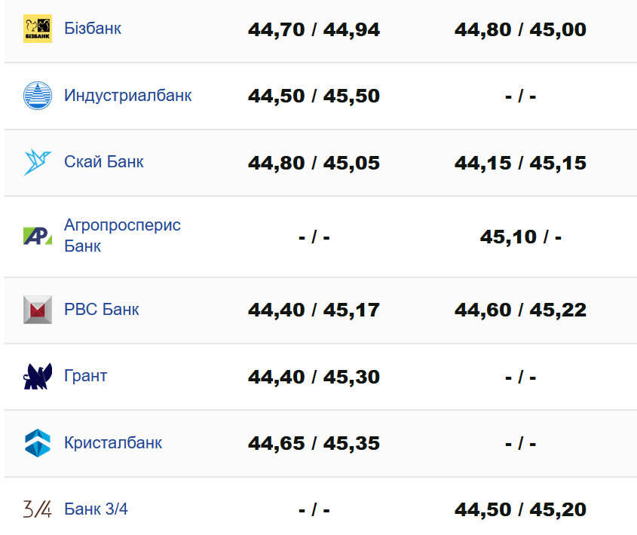637x535 pixels.
Task: Click the Индустриалбанк round blue logo
Action: (x=38, y=96)
